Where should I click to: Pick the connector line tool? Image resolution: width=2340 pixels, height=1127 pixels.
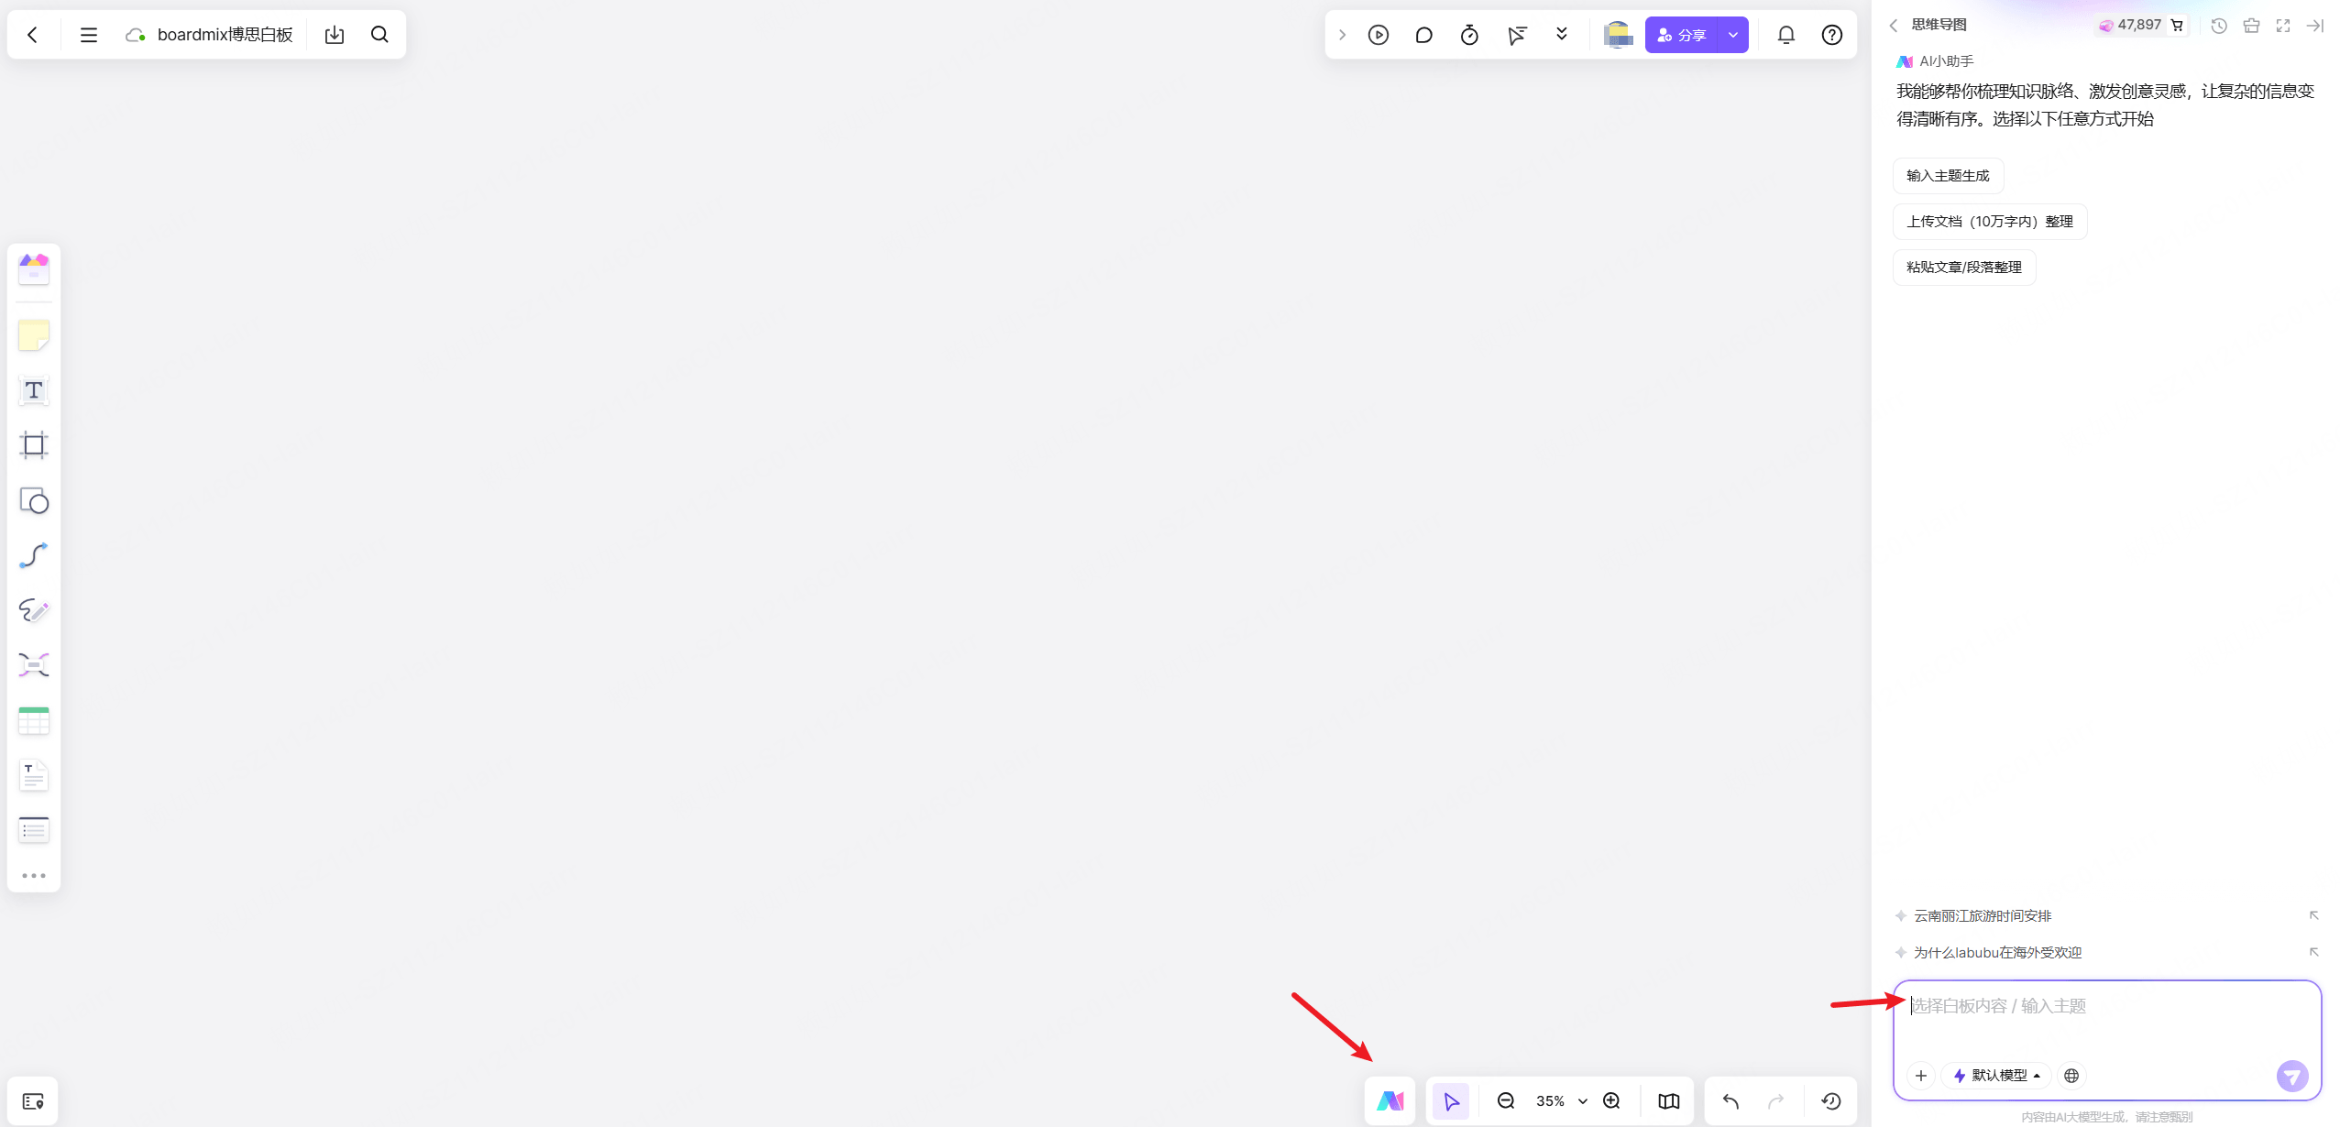(34, 555)
